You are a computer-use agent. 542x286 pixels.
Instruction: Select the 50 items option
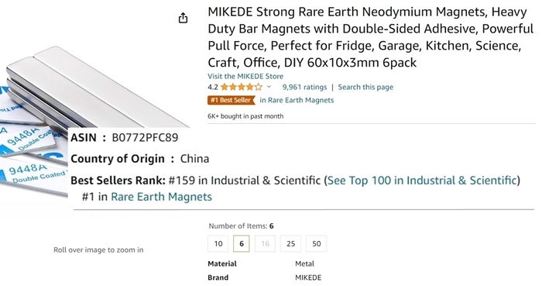click(316, 243)
